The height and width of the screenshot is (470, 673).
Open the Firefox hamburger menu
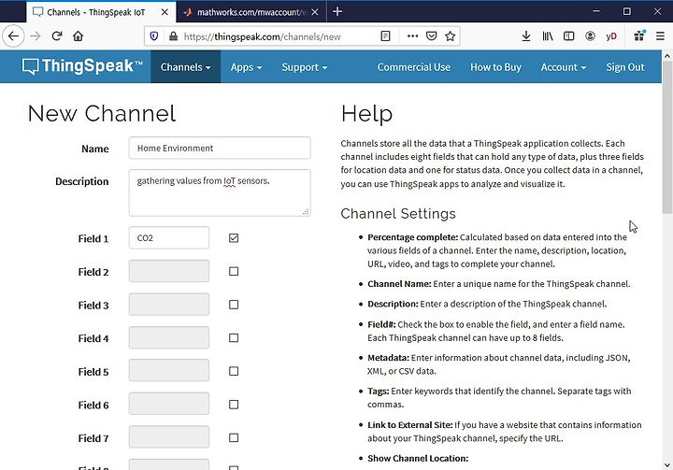click(x=660, y=36)
